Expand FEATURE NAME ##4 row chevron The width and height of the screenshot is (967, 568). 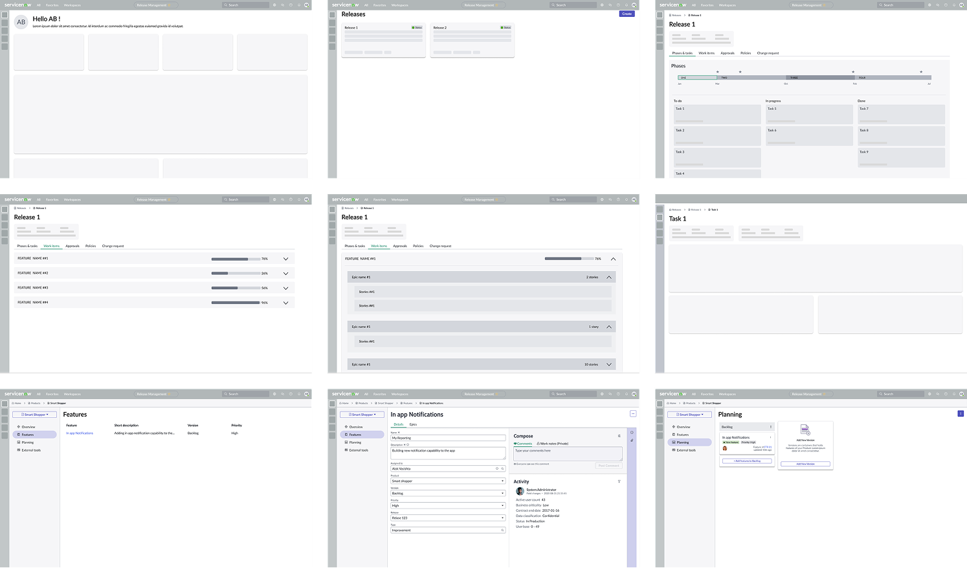coord(285,303)
